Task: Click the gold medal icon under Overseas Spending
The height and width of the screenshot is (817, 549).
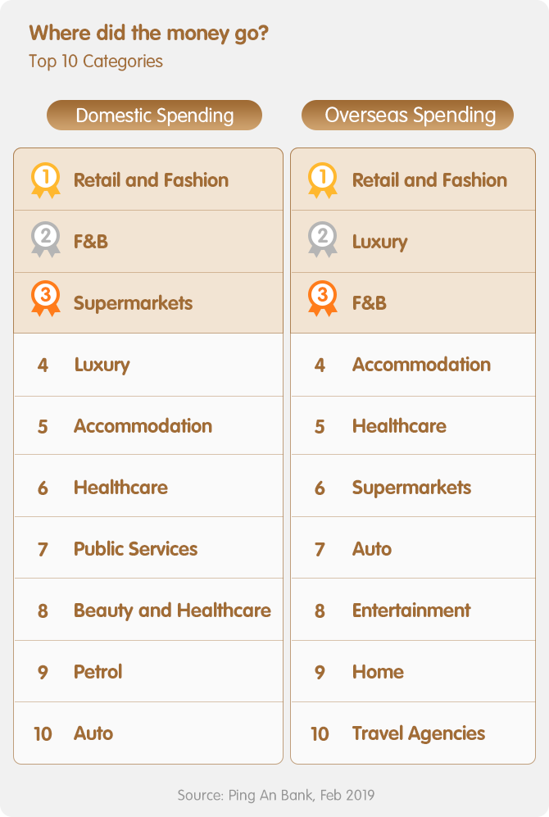Action: pyautogui.click(x=322, y=180)
